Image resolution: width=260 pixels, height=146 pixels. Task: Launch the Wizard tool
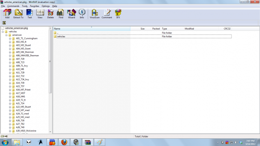coord(71,14)
